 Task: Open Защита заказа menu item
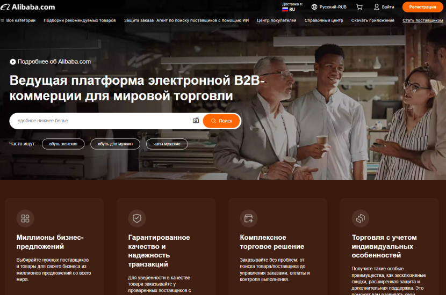139,20
